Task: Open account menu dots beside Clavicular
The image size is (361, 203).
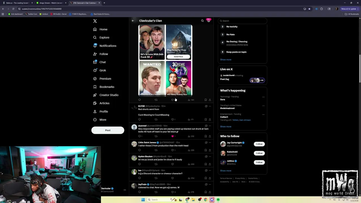Action: click(x=125, y=190)
